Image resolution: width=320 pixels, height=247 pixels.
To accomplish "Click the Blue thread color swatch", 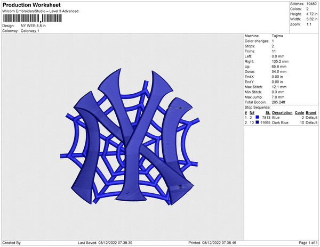I will 258,117.
